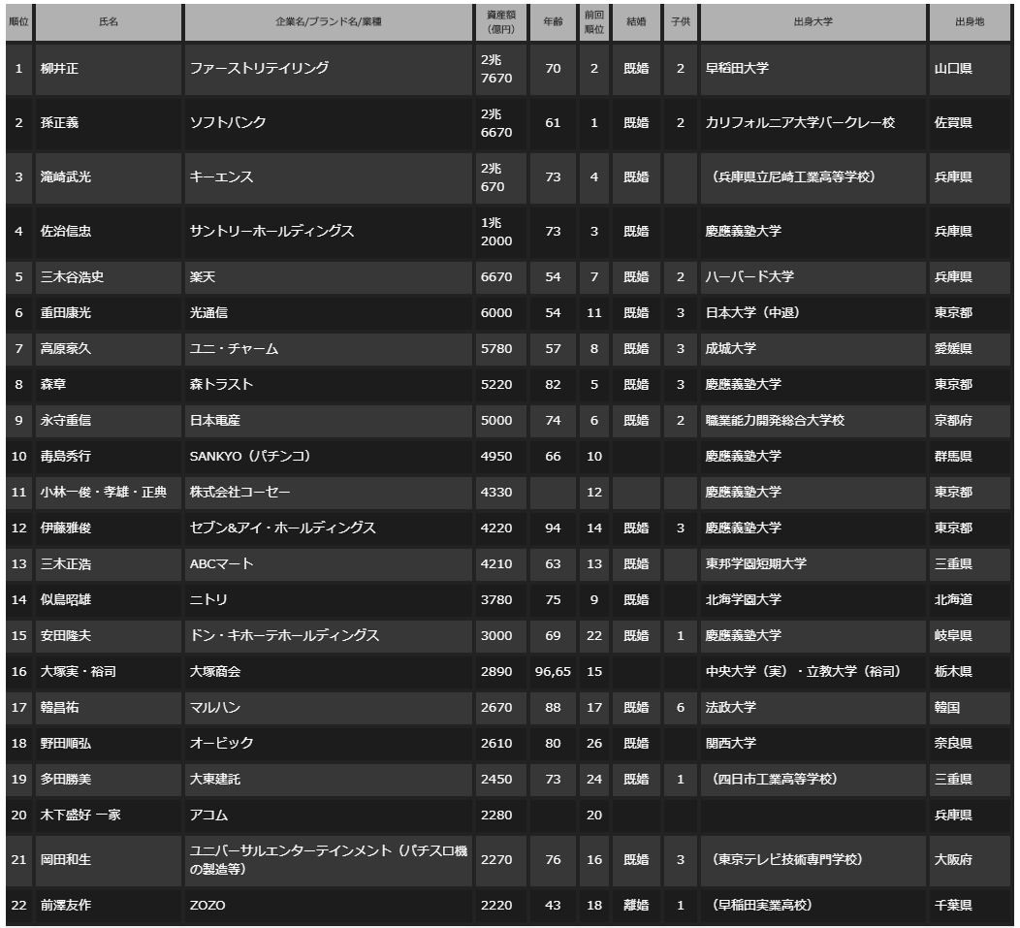Select the name 似鳥昭雄

tap(66, 599)
